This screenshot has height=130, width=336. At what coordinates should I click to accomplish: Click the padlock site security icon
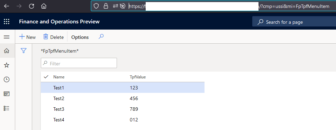[106, 6]
